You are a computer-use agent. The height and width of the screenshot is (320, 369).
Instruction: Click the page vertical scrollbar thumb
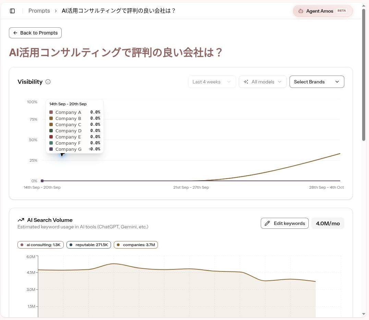click(x=364, y=75)
